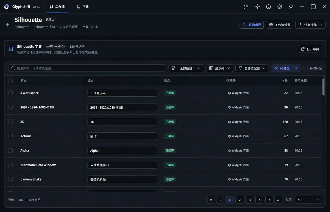Viewport: 330px width, 212px height.
Task: Enable the 自动补全 checkbox
Action: 305,68
